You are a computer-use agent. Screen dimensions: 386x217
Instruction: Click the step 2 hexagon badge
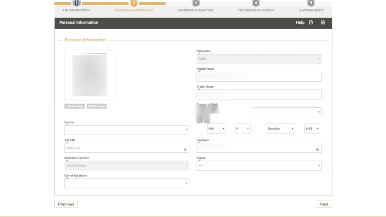(x=134, y=4)
